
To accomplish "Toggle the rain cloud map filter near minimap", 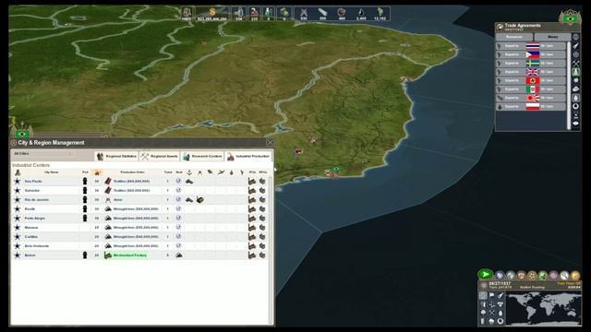I will tap(492, 321).
